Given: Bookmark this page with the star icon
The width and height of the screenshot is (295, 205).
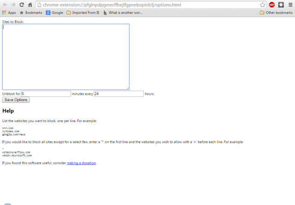Looking at the screenshot, I should (x=262, y=5).
